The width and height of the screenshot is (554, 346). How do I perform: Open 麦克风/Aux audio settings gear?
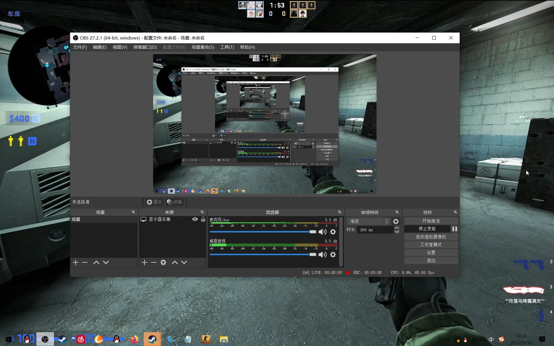[x=333, y=232]
